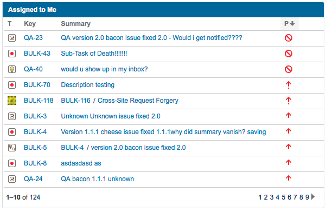Click the blocker priority icon on QA-40 row
Image resolution: width=326 pixels, height=212 pixels.
289,69
